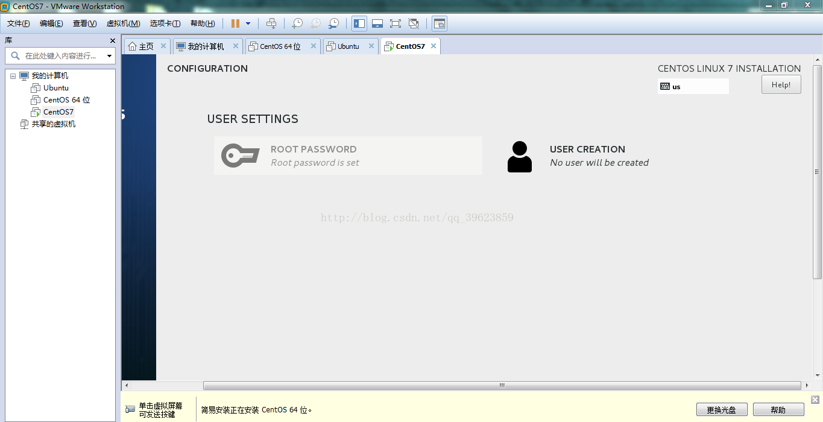The height and width of the screenshot is (422, 823).
Task: Collapse the 我的计算机 tree node
Action: point(13,76)
